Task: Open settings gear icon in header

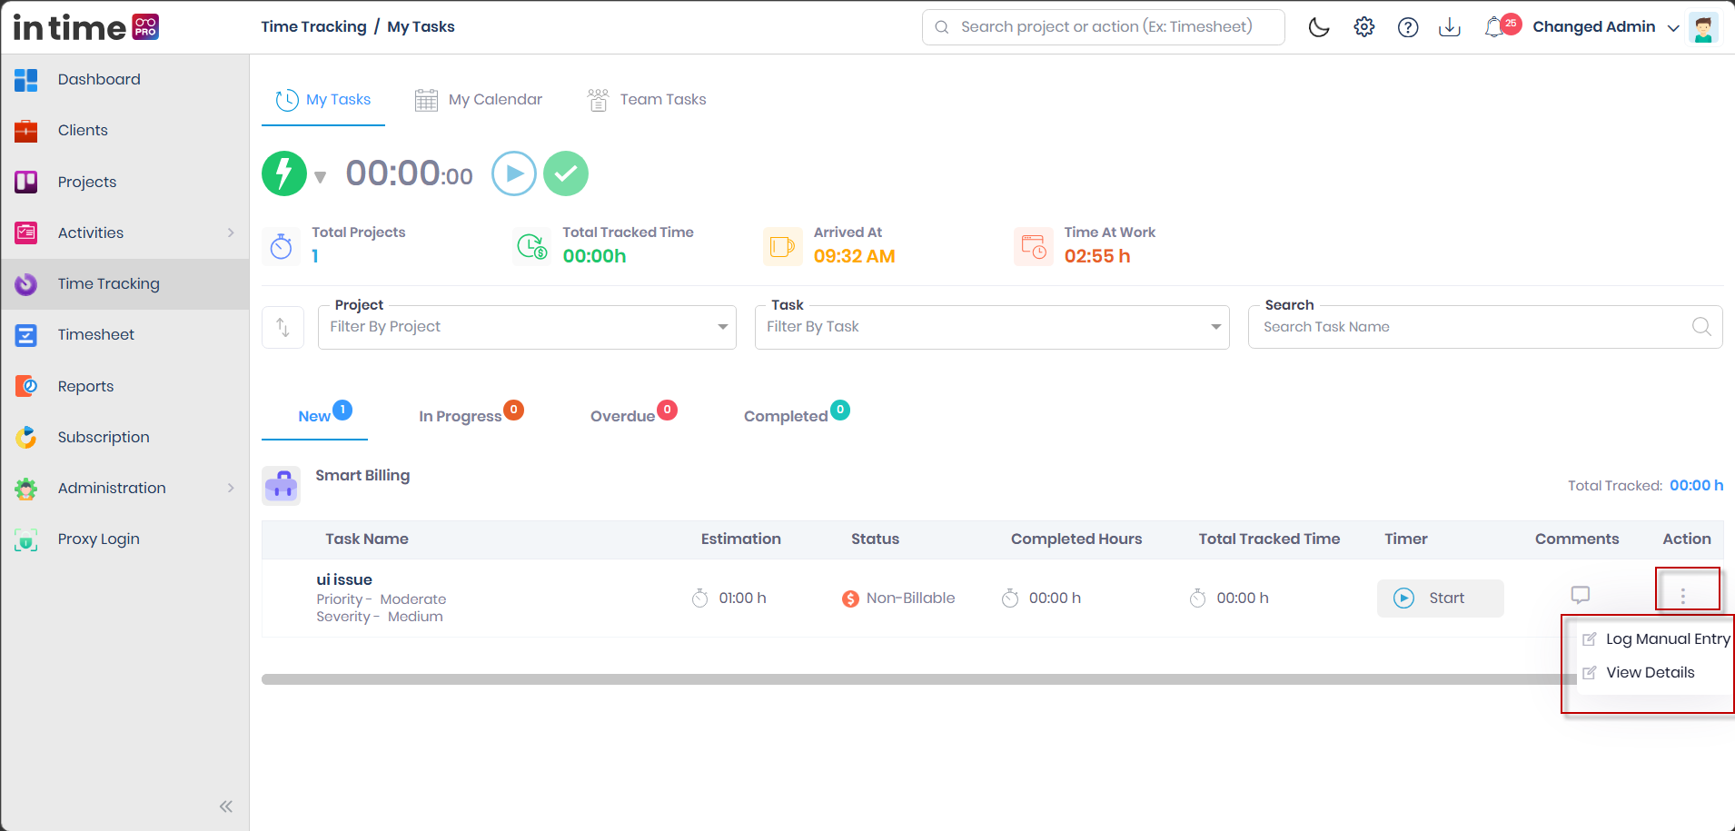Action: 1363,27
